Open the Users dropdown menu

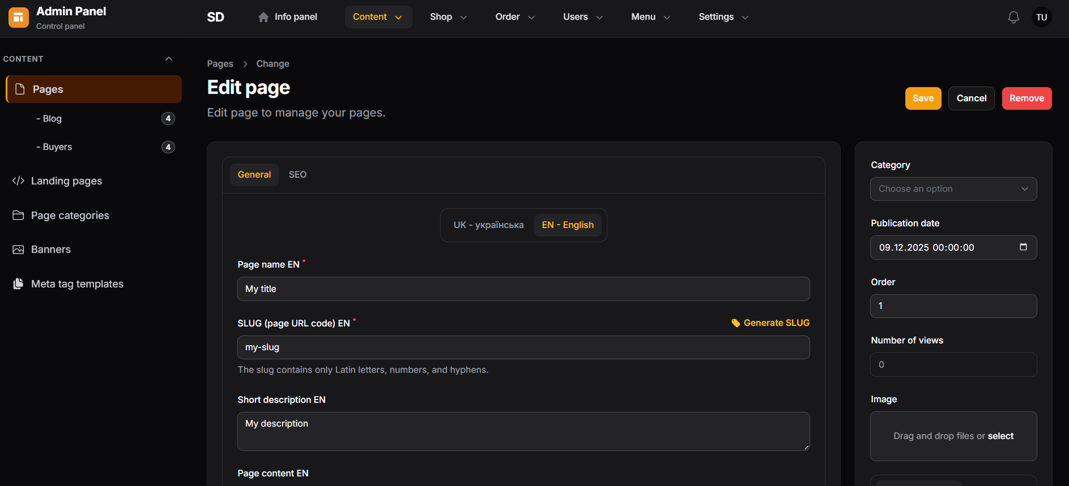(582, 17)
